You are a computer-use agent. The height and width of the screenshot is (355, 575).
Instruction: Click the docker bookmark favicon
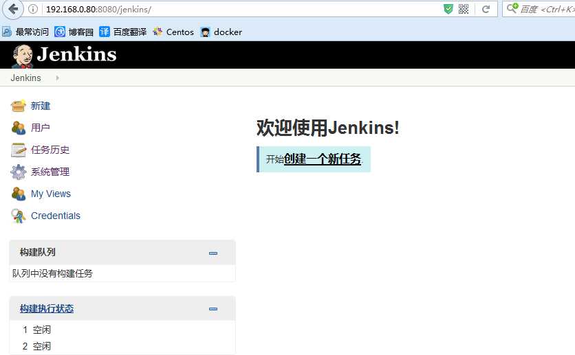point(206,32)
